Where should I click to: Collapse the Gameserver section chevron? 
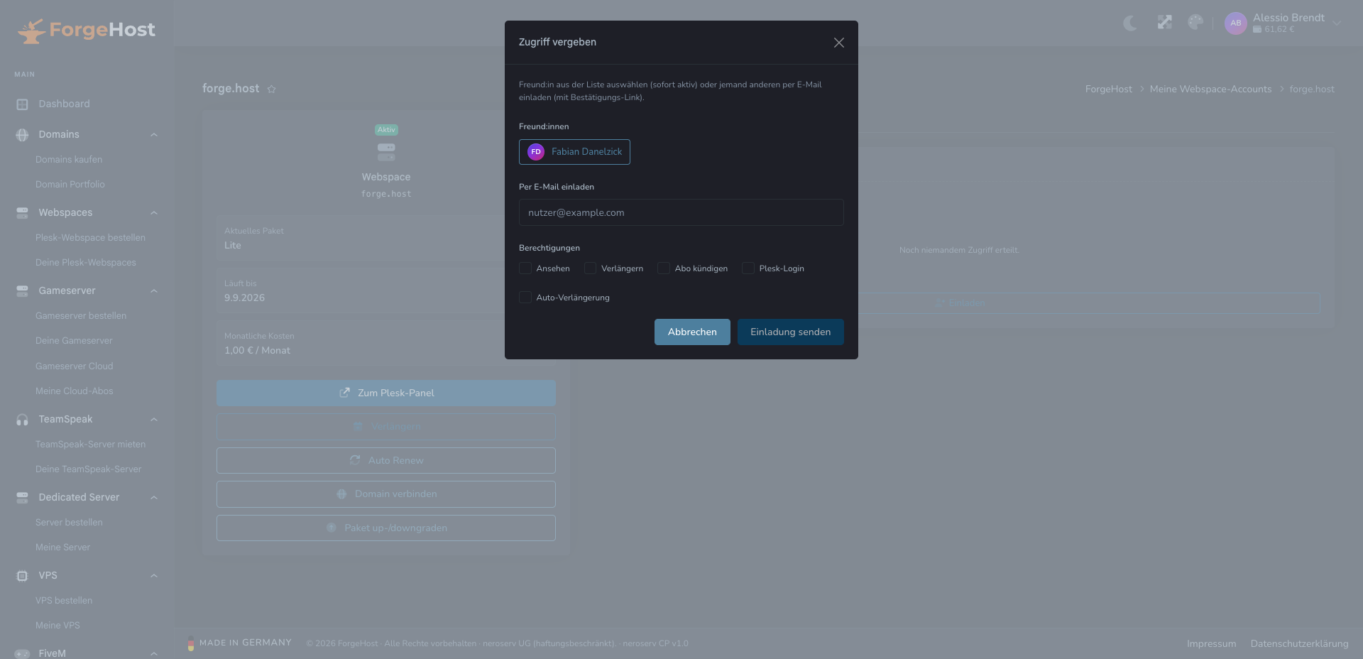coord(154,291)
